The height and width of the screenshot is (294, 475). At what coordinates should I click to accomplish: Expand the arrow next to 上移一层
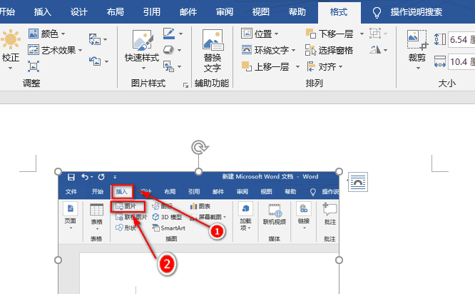click(297, 66)
